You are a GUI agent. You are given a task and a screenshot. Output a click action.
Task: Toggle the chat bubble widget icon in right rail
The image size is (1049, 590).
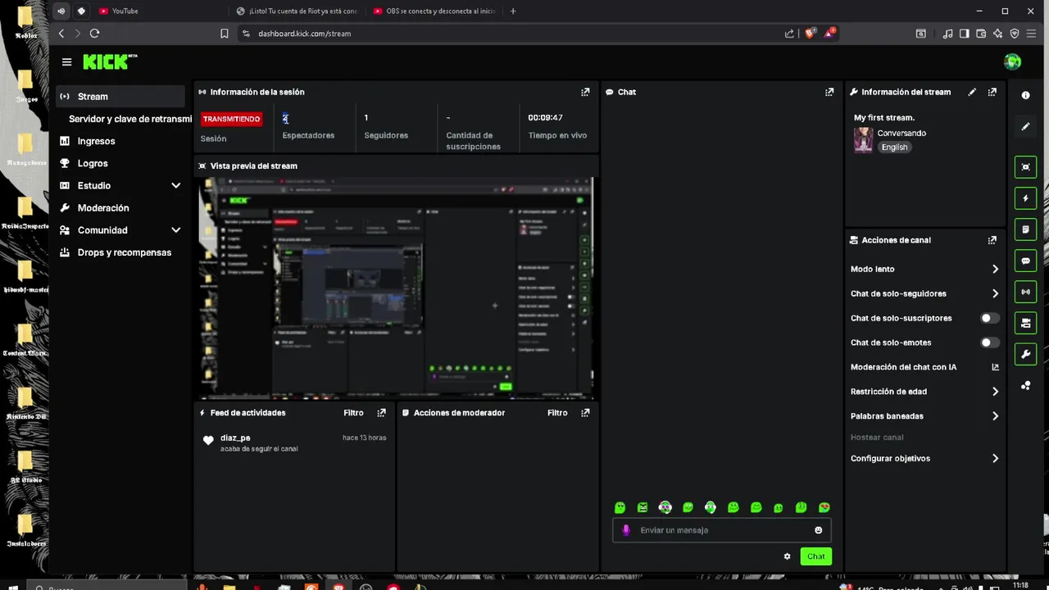pyautogui.click(x=1026, y=261)
